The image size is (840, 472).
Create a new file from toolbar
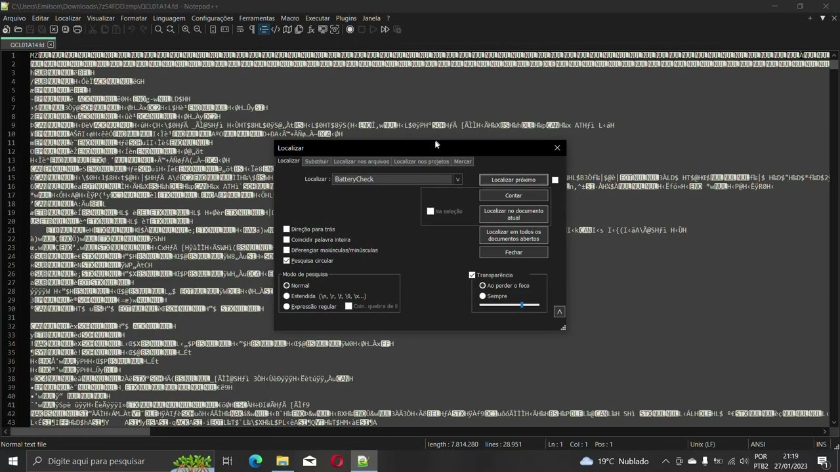pyautogui.click(x=7, y=29)
